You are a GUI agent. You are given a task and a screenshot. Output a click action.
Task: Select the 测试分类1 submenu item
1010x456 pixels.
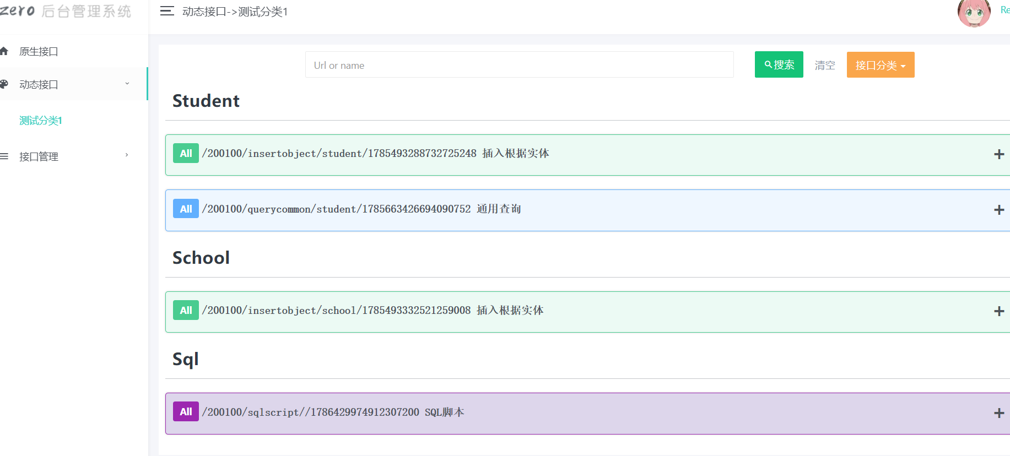41,121
